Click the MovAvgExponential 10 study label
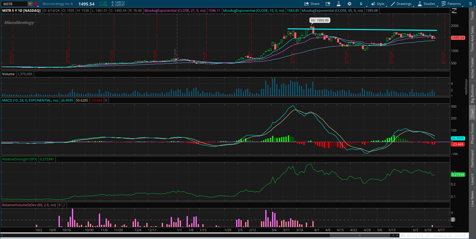476x239 pixels. click(253, 11)
